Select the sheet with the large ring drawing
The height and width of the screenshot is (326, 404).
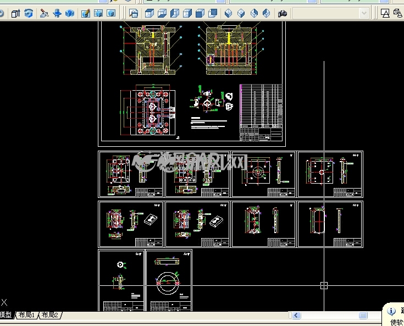pyautogui.click(x=169, y=280)
